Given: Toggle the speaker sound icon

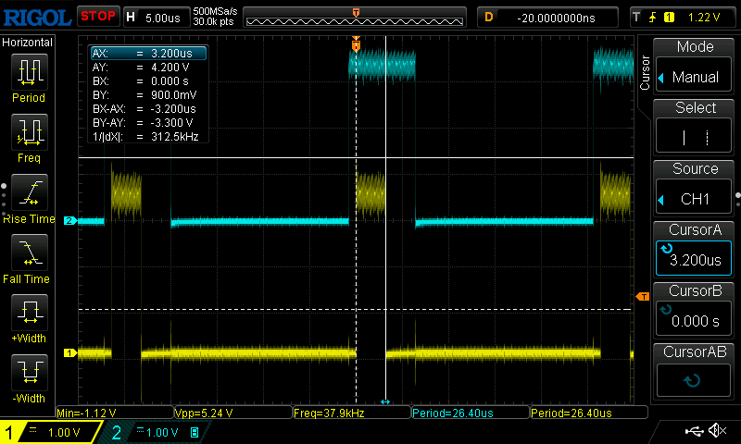Looking at the screenshot, I should point(717,431).
